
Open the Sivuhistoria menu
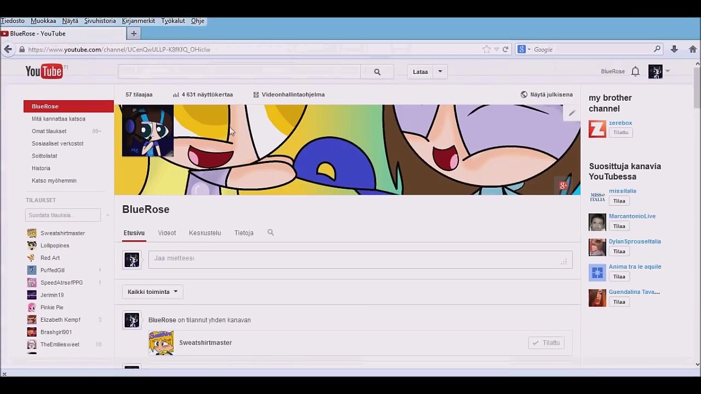(x=100, y=21)
